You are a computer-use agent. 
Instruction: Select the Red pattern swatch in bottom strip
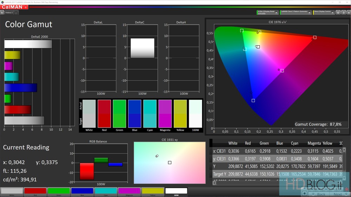click(x=35, y=191)
